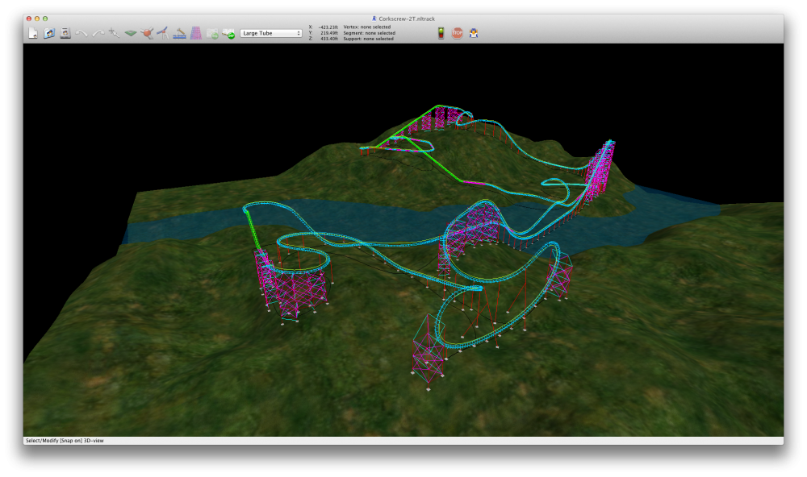This screenshot has height=477, width=807.
Task: Pick the blue support beam tool
Action: point(162,33)
